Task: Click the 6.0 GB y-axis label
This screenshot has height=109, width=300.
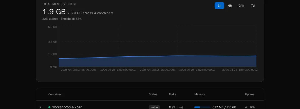Action: click(x=52, y=27)
